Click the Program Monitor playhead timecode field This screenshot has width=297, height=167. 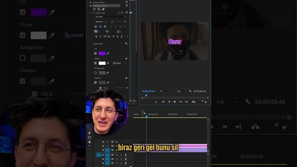(148, 91)
